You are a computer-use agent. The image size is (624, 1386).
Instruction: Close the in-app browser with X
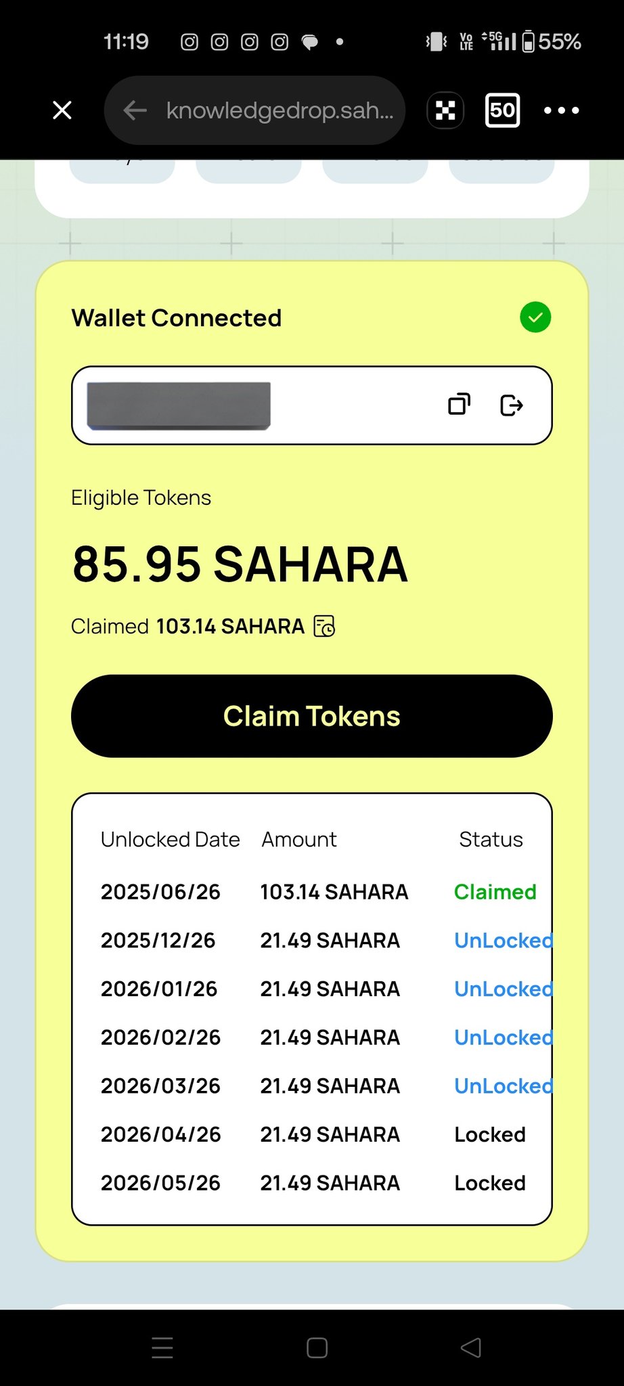62,110
